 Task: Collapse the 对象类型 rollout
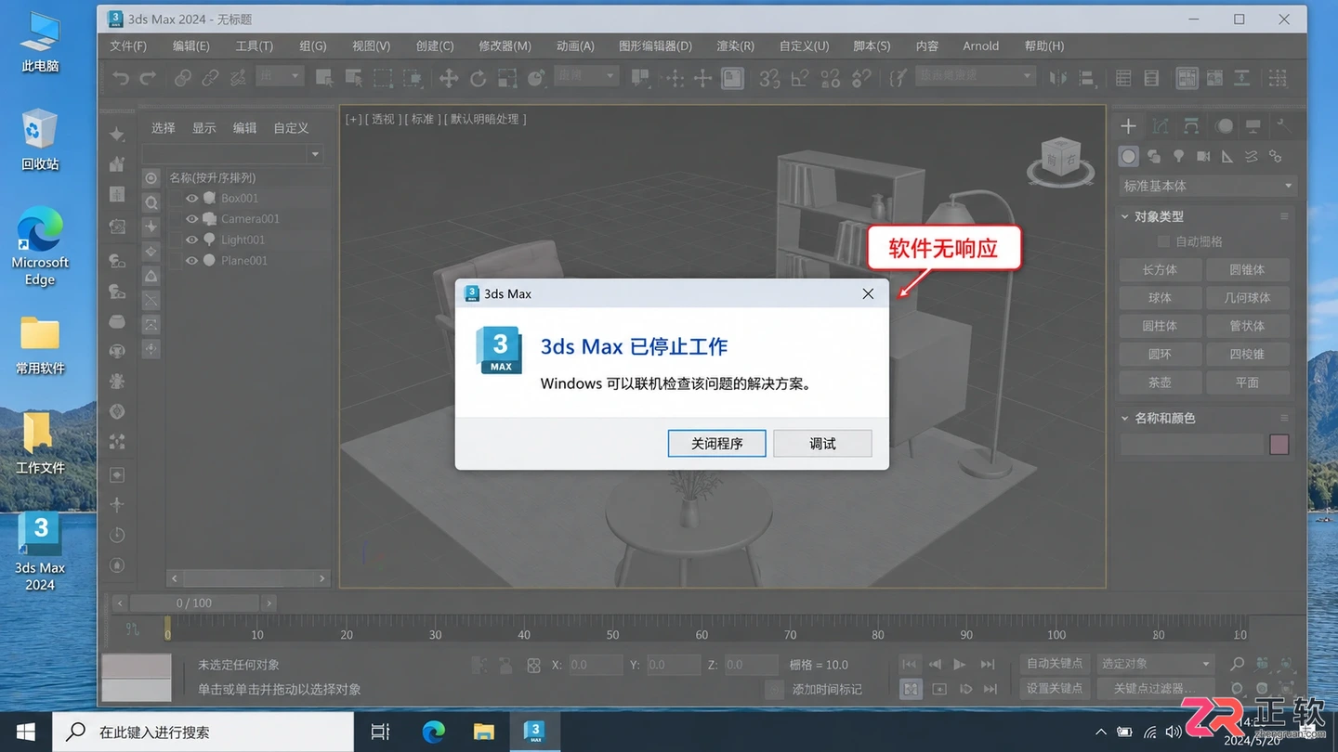tap(1126, 216)
